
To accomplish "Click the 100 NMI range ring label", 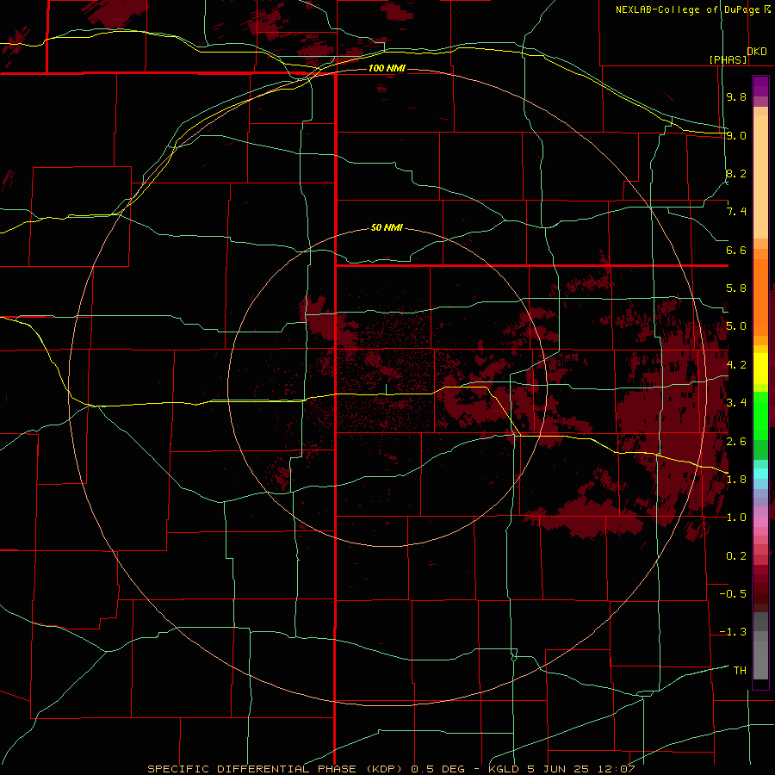I will click(387, 68).
